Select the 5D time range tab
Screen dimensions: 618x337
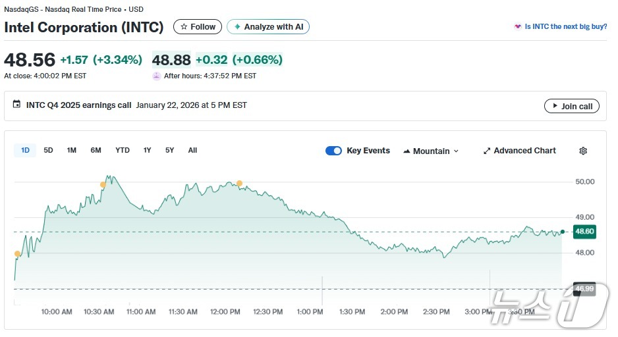(x=48, y=150)
